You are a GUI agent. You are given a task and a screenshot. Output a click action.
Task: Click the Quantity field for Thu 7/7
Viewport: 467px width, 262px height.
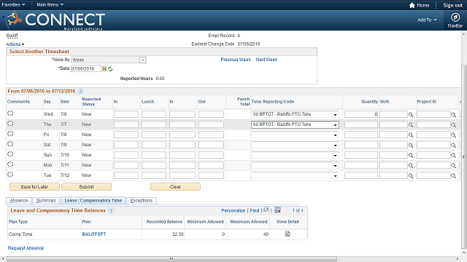coord(361,124)
